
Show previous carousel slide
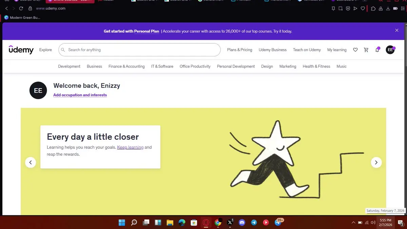[31, 163]
